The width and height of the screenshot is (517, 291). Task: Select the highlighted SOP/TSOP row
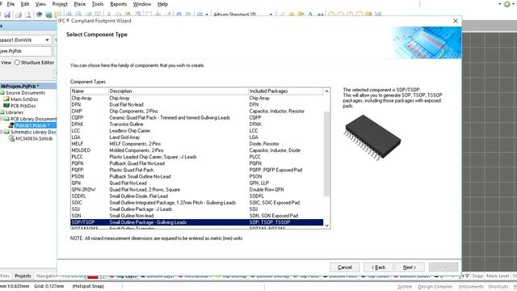[x=197, y=222]
